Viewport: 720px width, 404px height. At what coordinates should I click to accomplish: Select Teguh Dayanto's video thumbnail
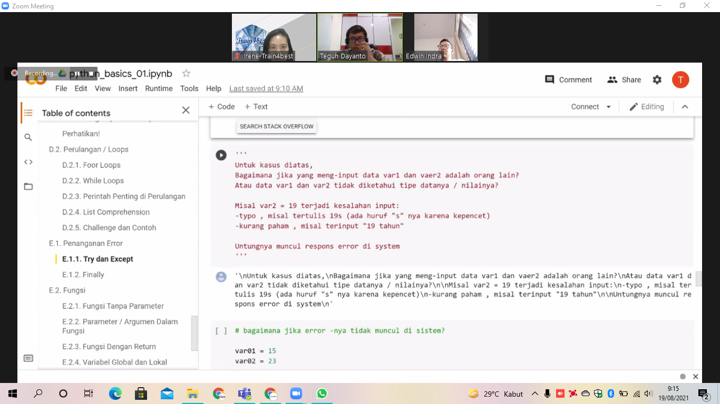click(x=360, y=37)
